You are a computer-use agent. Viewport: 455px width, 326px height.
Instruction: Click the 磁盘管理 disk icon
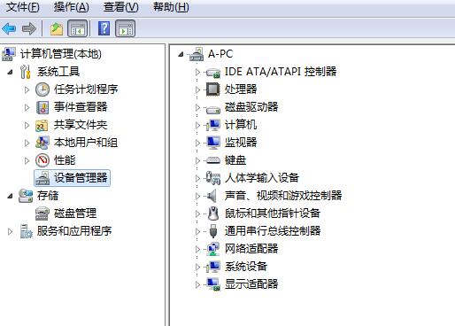click(42, 213)
